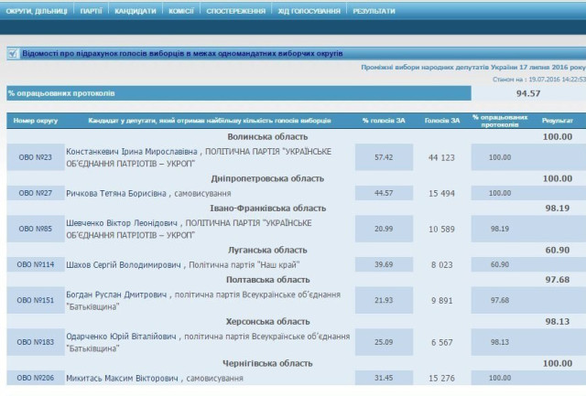
Task: Click the 'Результат' column header
Action: point(552,121)
